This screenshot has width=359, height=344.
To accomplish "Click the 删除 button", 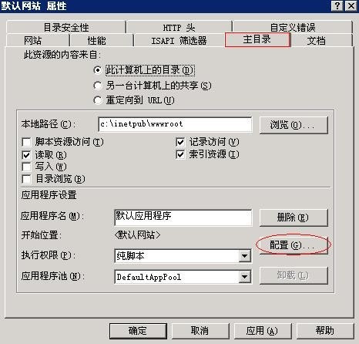I will click(294, 218).
